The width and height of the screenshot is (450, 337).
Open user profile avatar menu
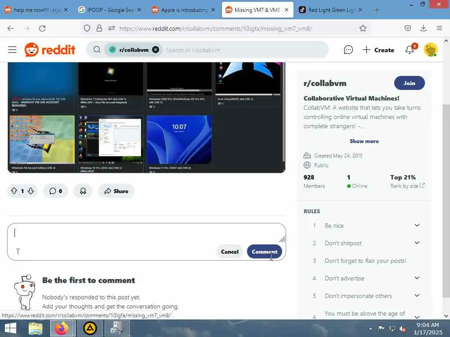[x=430, y=50]
